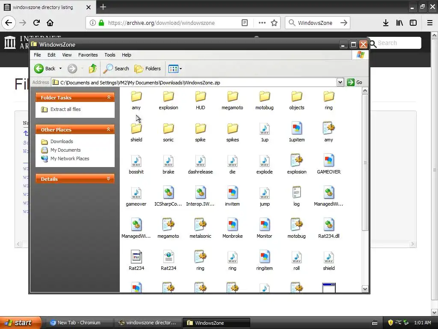Select the spikes folder

(x=232, y=132)
